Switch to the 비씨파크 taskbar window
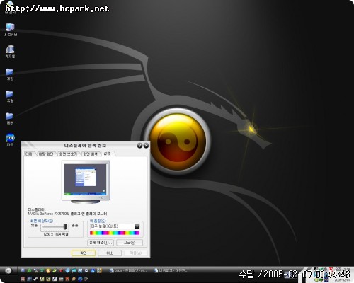Image resolution: width=354 pixels, height=283 pixels. [171, 271]
